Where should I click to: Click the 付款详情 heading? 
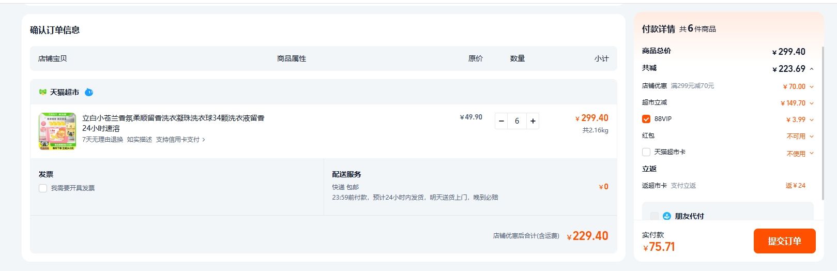click(x=658, y=29)
